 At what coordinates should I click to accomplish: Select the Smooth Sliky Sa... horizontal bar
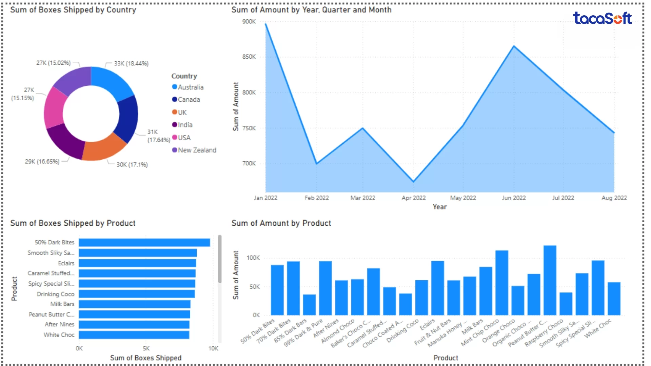[138, 253]
